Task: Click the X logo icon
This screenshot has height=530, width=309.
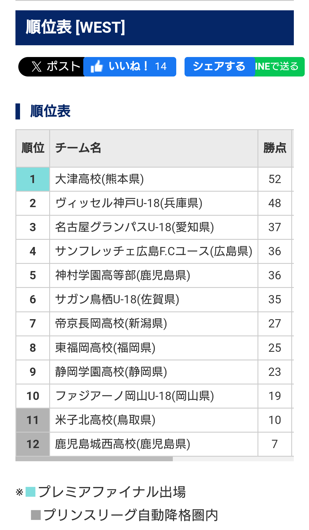Action: [37, 67]
